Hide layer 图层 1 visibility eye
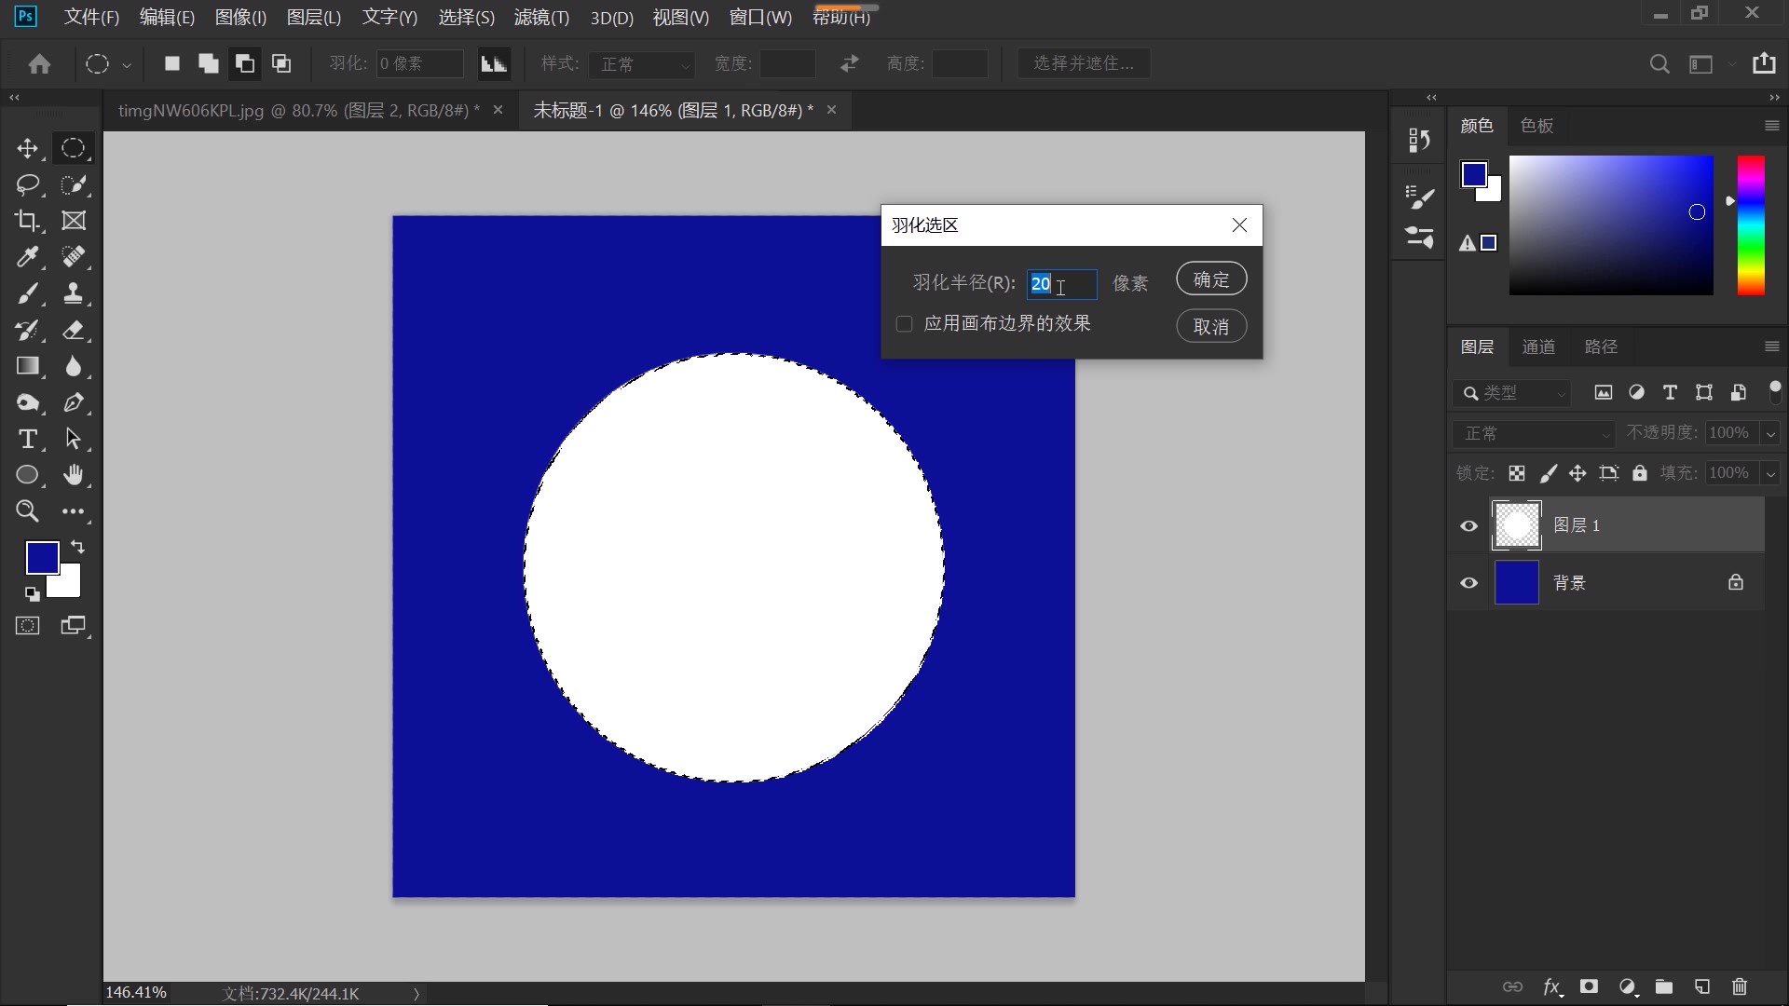 pyautogui.click(x=1469, y=526)
